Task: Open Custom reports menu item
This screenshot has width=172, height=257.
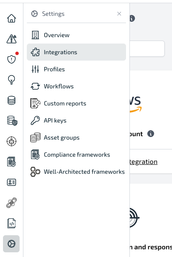Action: tap(76, 103)
